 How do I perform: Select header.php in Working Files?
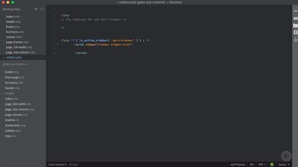tap(14, 22)
